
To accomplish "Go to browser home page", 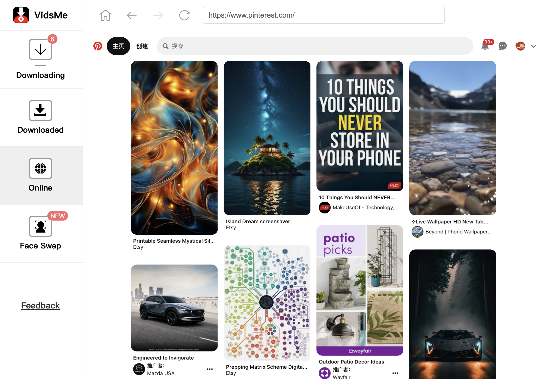I will 105,15.
